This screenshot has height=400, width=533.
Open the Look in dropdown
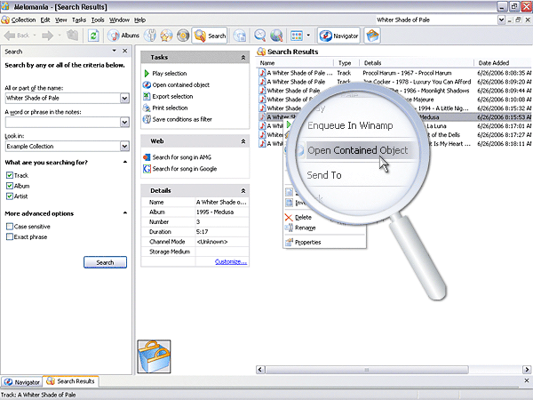pos(125,146)
